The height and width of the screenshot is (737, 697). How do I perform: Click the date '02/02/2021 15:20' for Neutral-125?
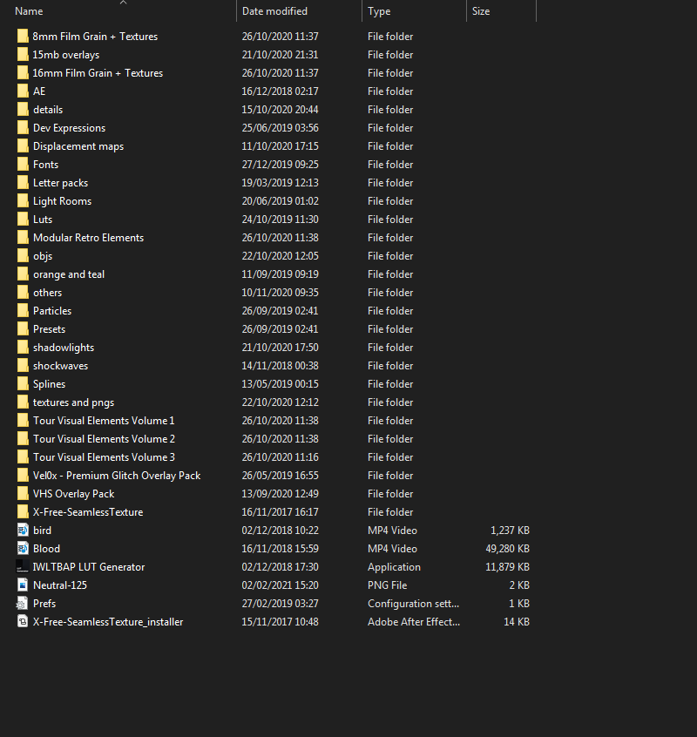[281, 585]
